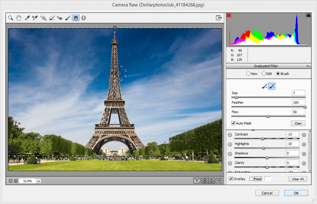Image resolution: width=317 pixels, height=204 pixels.
Task: Decrease Highlights with minus icon
Action: (230, 144)
